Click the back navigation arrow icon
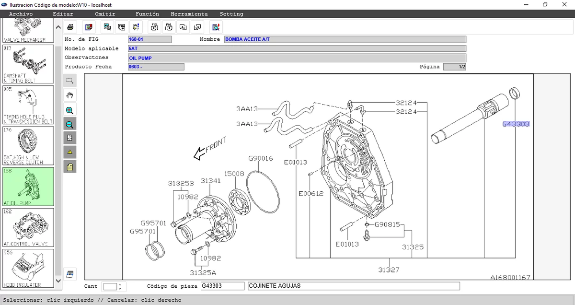 (x=183, y=27)
